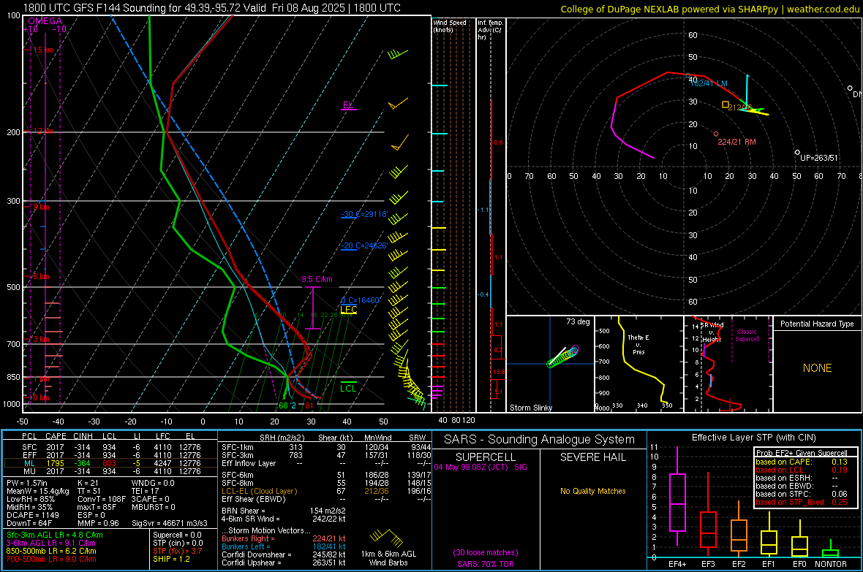This screenshot has width=863, height=572.
Task: Select the highlighted ML parcel row
Action: [110, 463]
